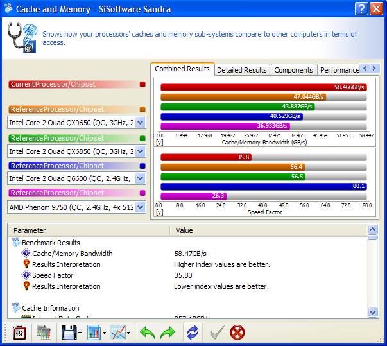
Task: Click the stethoscope module icon in header
Action: tap(22, 37)
